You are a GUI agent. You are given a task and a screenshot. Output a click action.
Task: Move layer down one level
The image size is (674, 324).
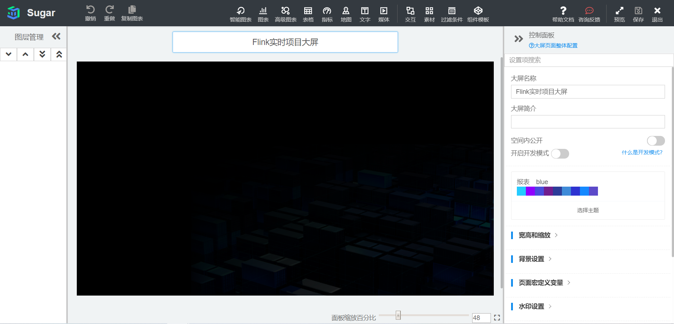pyautogui.click(x=9, y=54)
